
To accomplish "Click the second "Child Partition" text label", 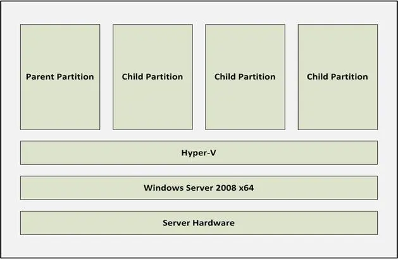I will coord(245,77).
